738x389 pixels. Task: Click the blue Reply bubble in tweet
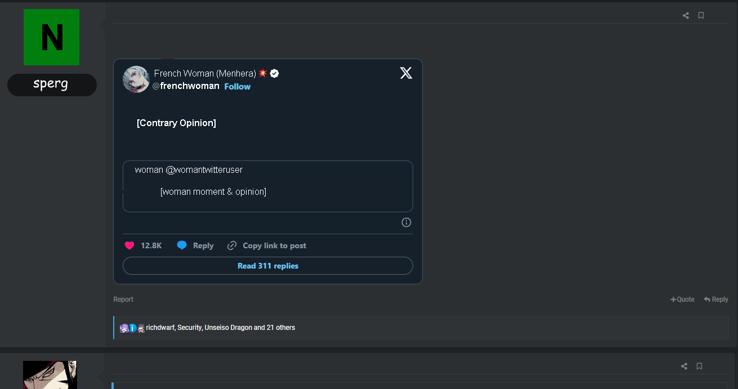click(x=182, y=245)
